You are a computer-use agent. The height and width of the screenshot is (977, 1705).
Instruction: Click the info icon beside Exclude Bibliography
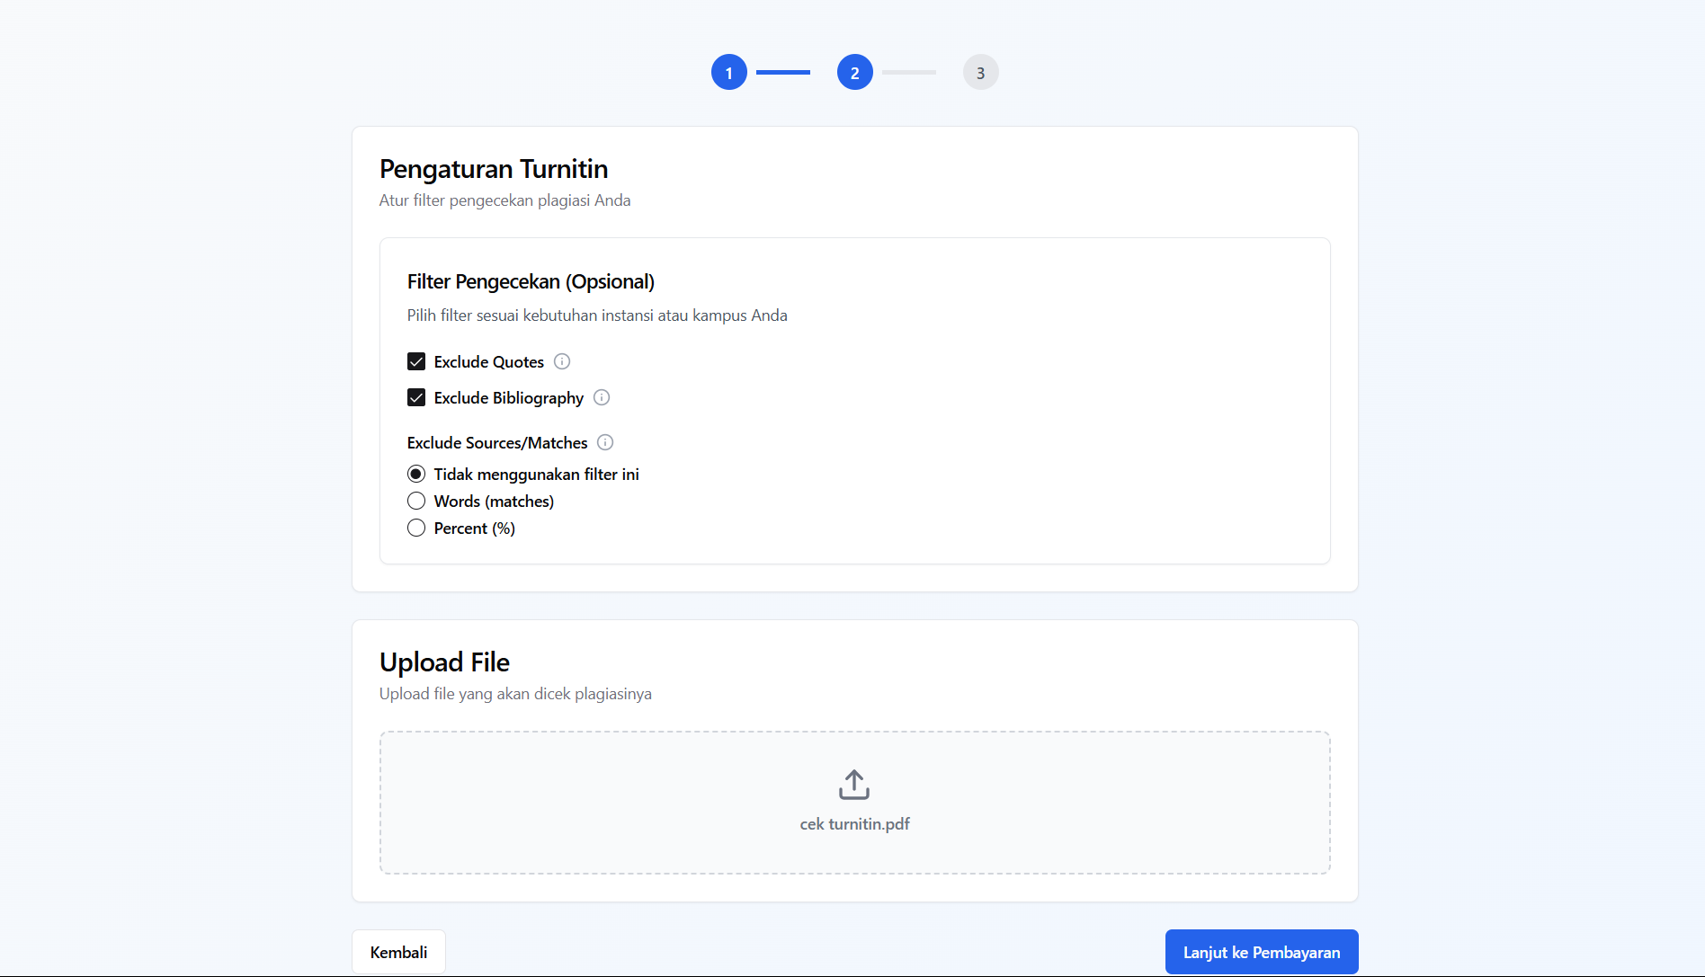click(602, 397)
